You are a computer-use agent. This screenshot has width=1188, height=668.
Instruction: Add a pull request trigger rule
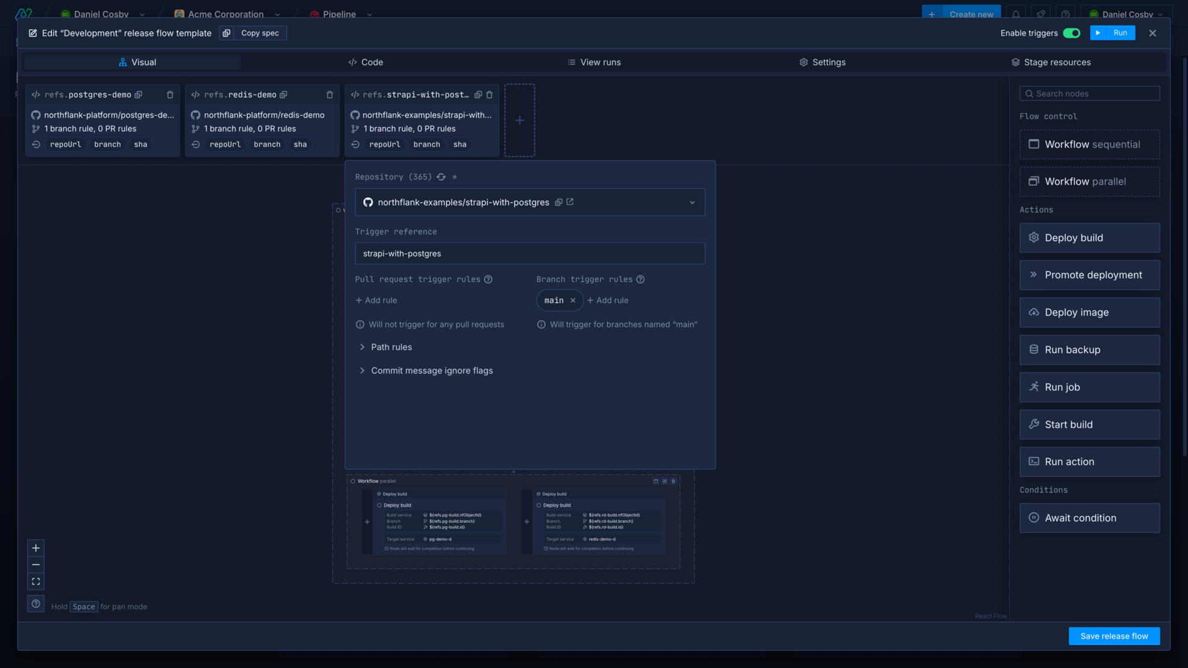[x=376, y=301]
